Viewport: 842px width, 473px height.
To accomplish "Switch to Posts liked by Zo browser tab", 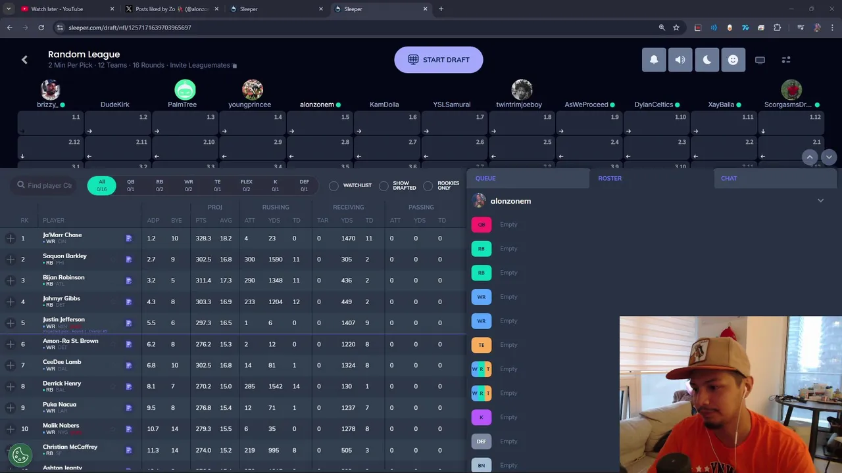I will click(171, 9).
